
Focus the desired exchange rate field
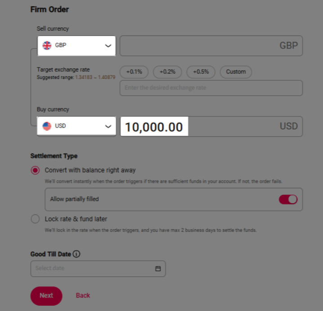[x=211, y=88]
